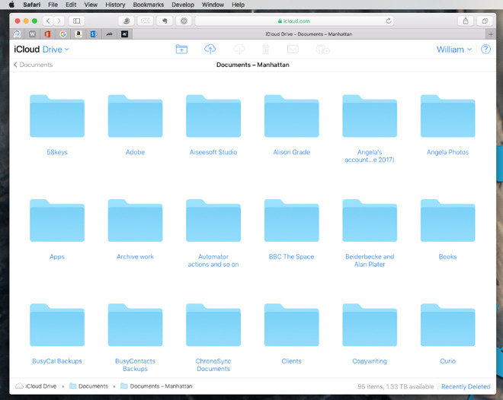Click the trash delete icon
This screenshot has height=400, width=503.
[266, 49]
